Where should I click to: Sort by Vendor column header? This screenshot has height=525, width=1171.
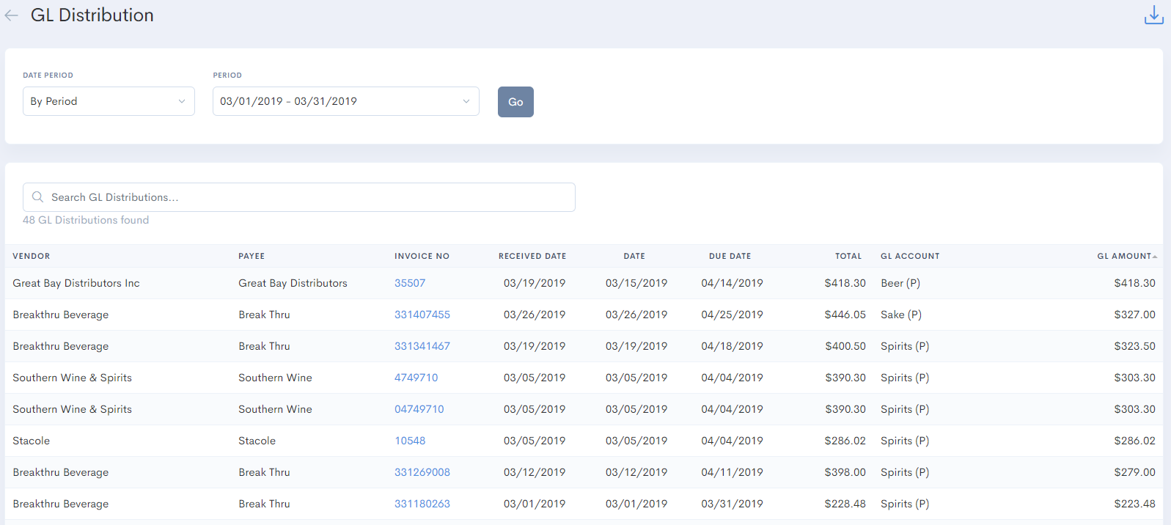32,256
